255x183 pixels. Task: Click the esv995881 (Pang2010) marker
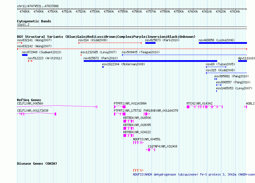[216, 79]
